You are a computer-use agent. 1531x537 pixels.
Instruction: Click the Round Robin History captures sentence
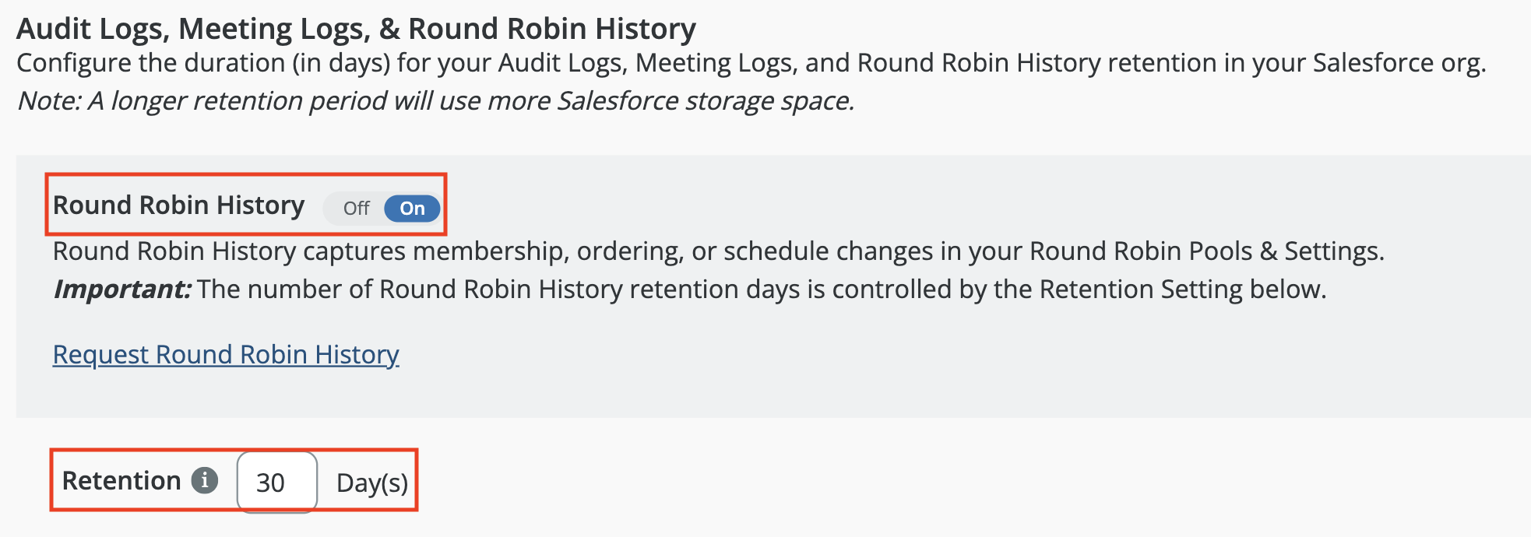718,251
